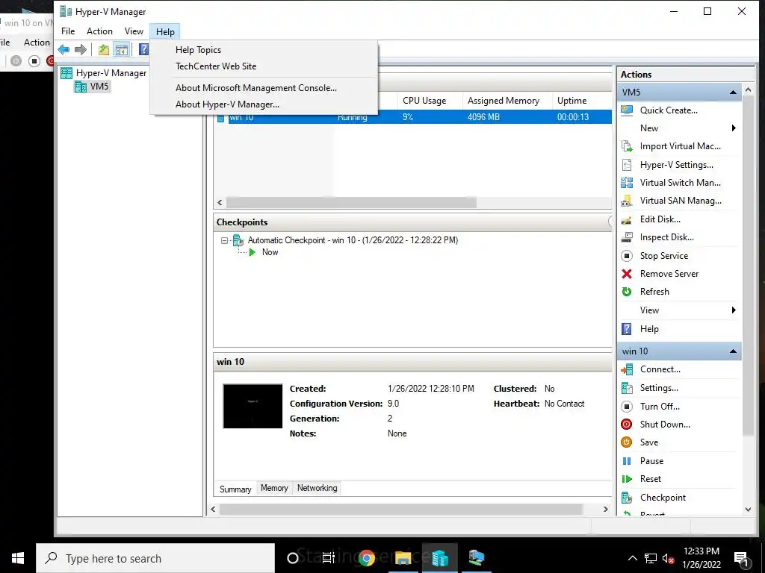This screenshot has height=573, width=765.
Task: Click the Pause icon
Action: 627,461
